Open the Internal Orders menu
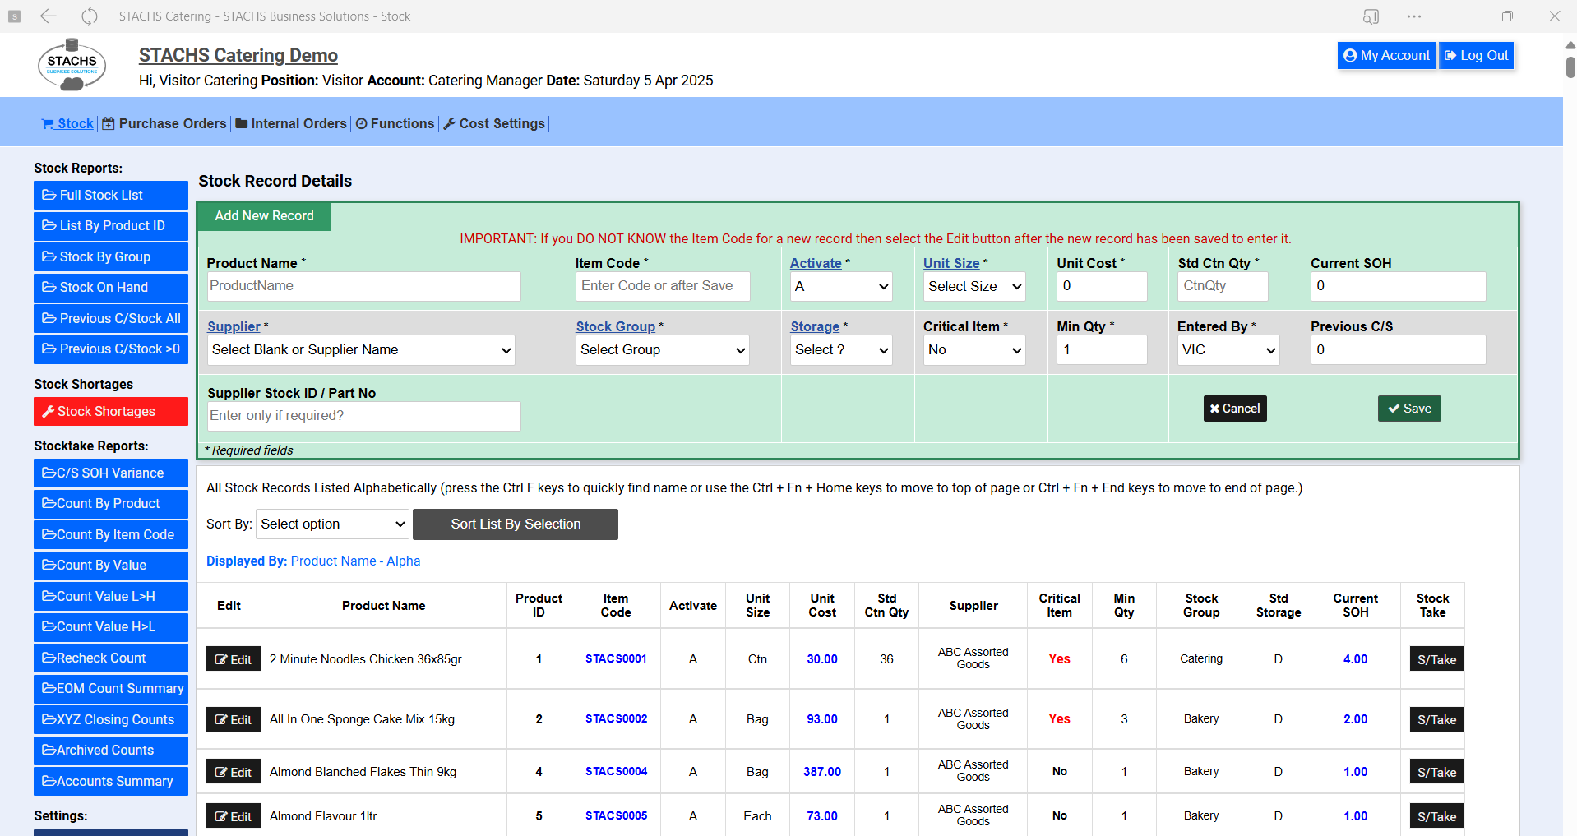The height and width of the screenshot is (836, 1577). pos(291,123)
